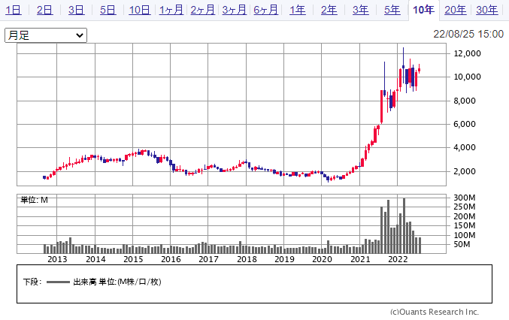Click the 2016 year axis label

tap(171, 259)
